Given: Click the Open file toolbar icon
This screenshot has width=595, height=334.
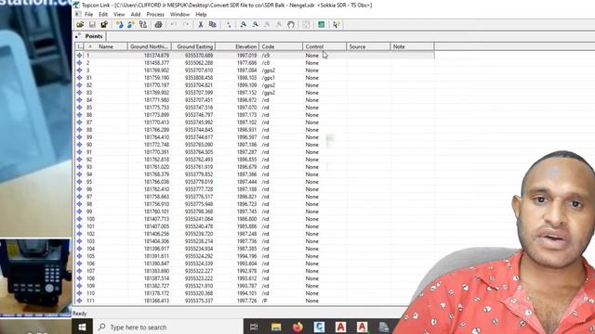Looking at the screenshot, I should (80, 25).
